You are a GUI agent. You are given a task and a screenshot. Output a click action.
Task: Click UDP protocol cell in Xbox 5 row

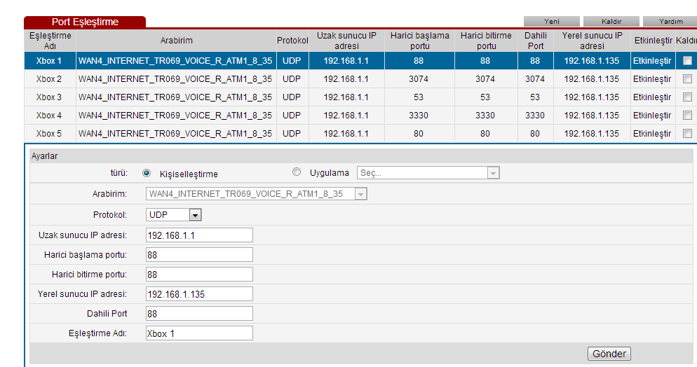pos(292,134)
